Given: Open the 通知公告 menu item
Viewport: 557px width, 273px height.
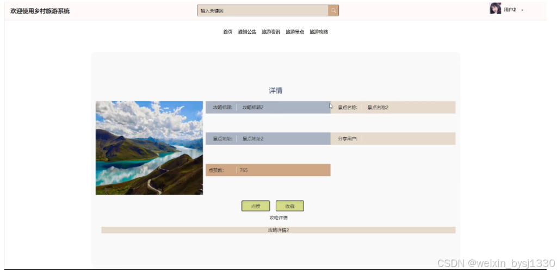Looking at the screenshot, I should click(x=247, y=32).
